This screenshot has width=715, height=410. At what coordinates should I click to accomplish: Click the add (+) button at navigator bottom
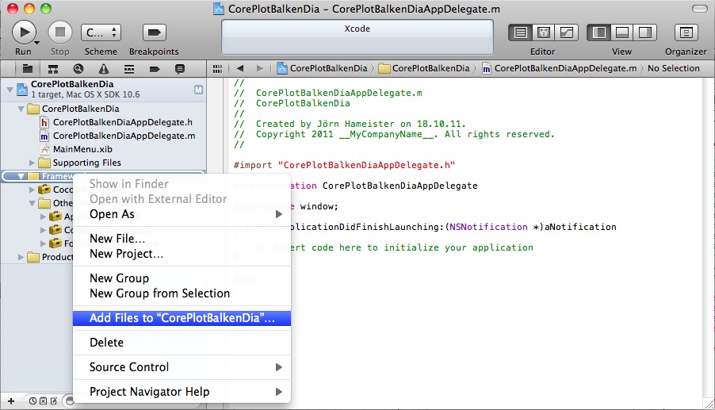(x=11, y=401)
